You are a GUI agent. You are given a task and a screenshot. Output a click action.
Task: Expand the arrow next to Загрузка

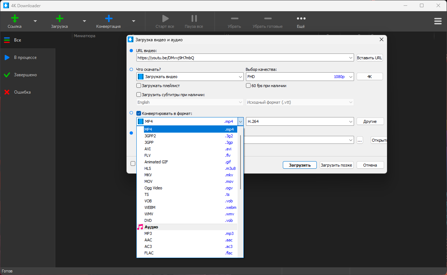coord(84,21)
